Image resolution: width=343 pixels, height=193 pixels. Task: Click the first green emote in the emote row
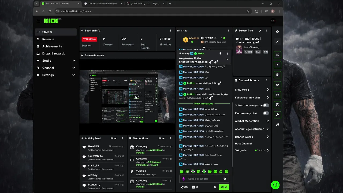pyautogui.click(x=182, y=172)
